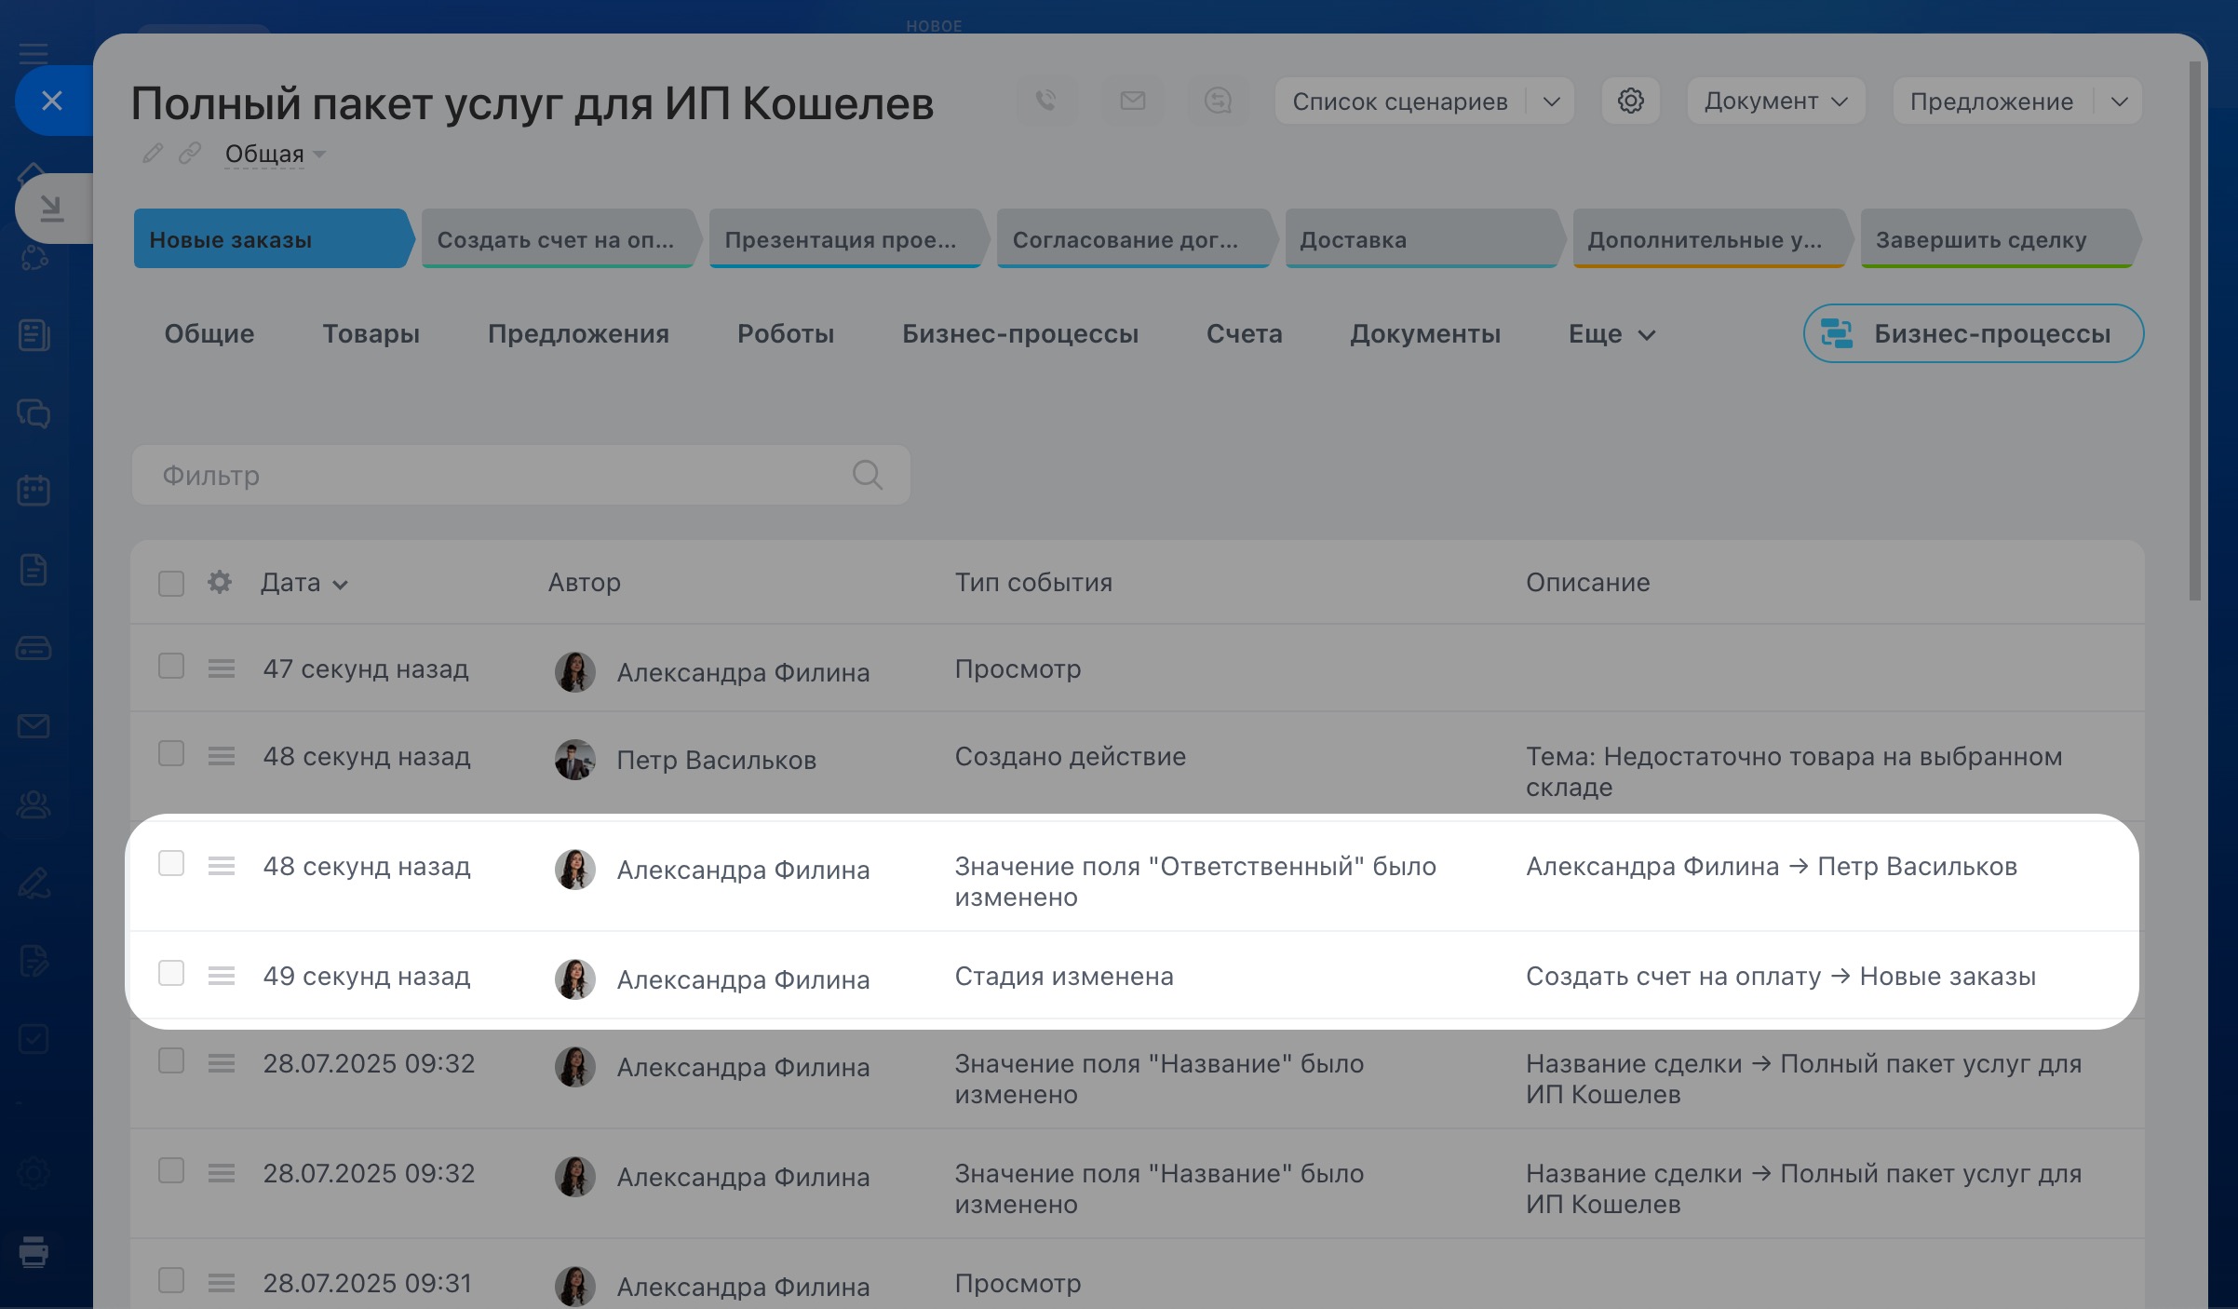Viewport: 2238px width, 1309px height.
Task: Tick the checkbox for the Создано действие row
Action: tap(171, 754)
